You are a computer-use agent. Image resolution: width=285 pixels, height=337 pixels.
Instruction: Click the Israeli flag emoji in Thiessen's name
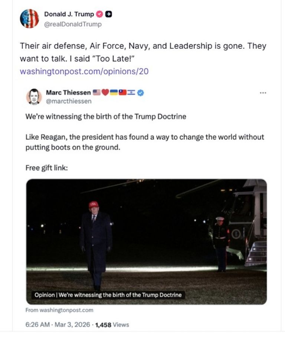tap(132, 94)
